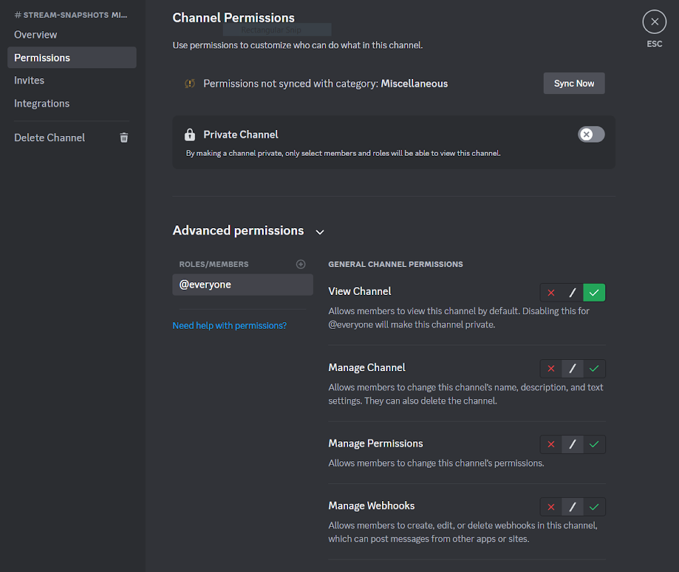Allow Manage Channel with the green check

pyautogui.click(x=594, y=369)
